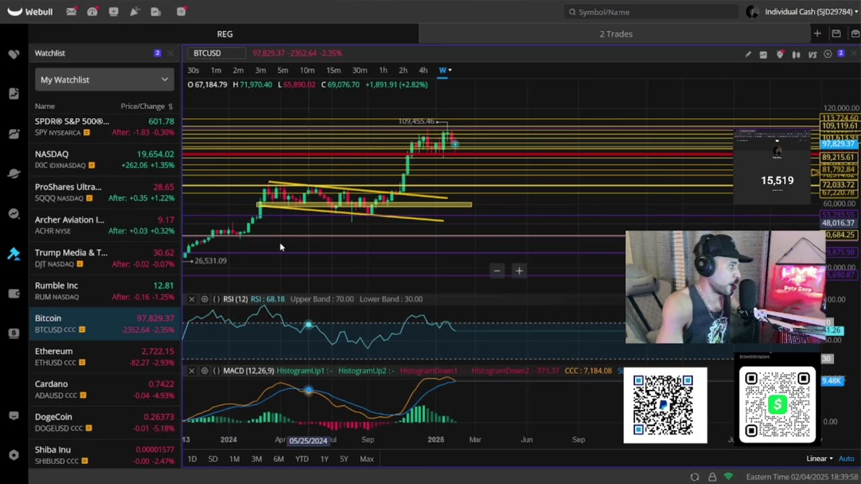Image resolution: width=861 pixels, height=484 pixels.
Task: Open the dashboard gauge icon in top bar
Action: click(92, 11)
